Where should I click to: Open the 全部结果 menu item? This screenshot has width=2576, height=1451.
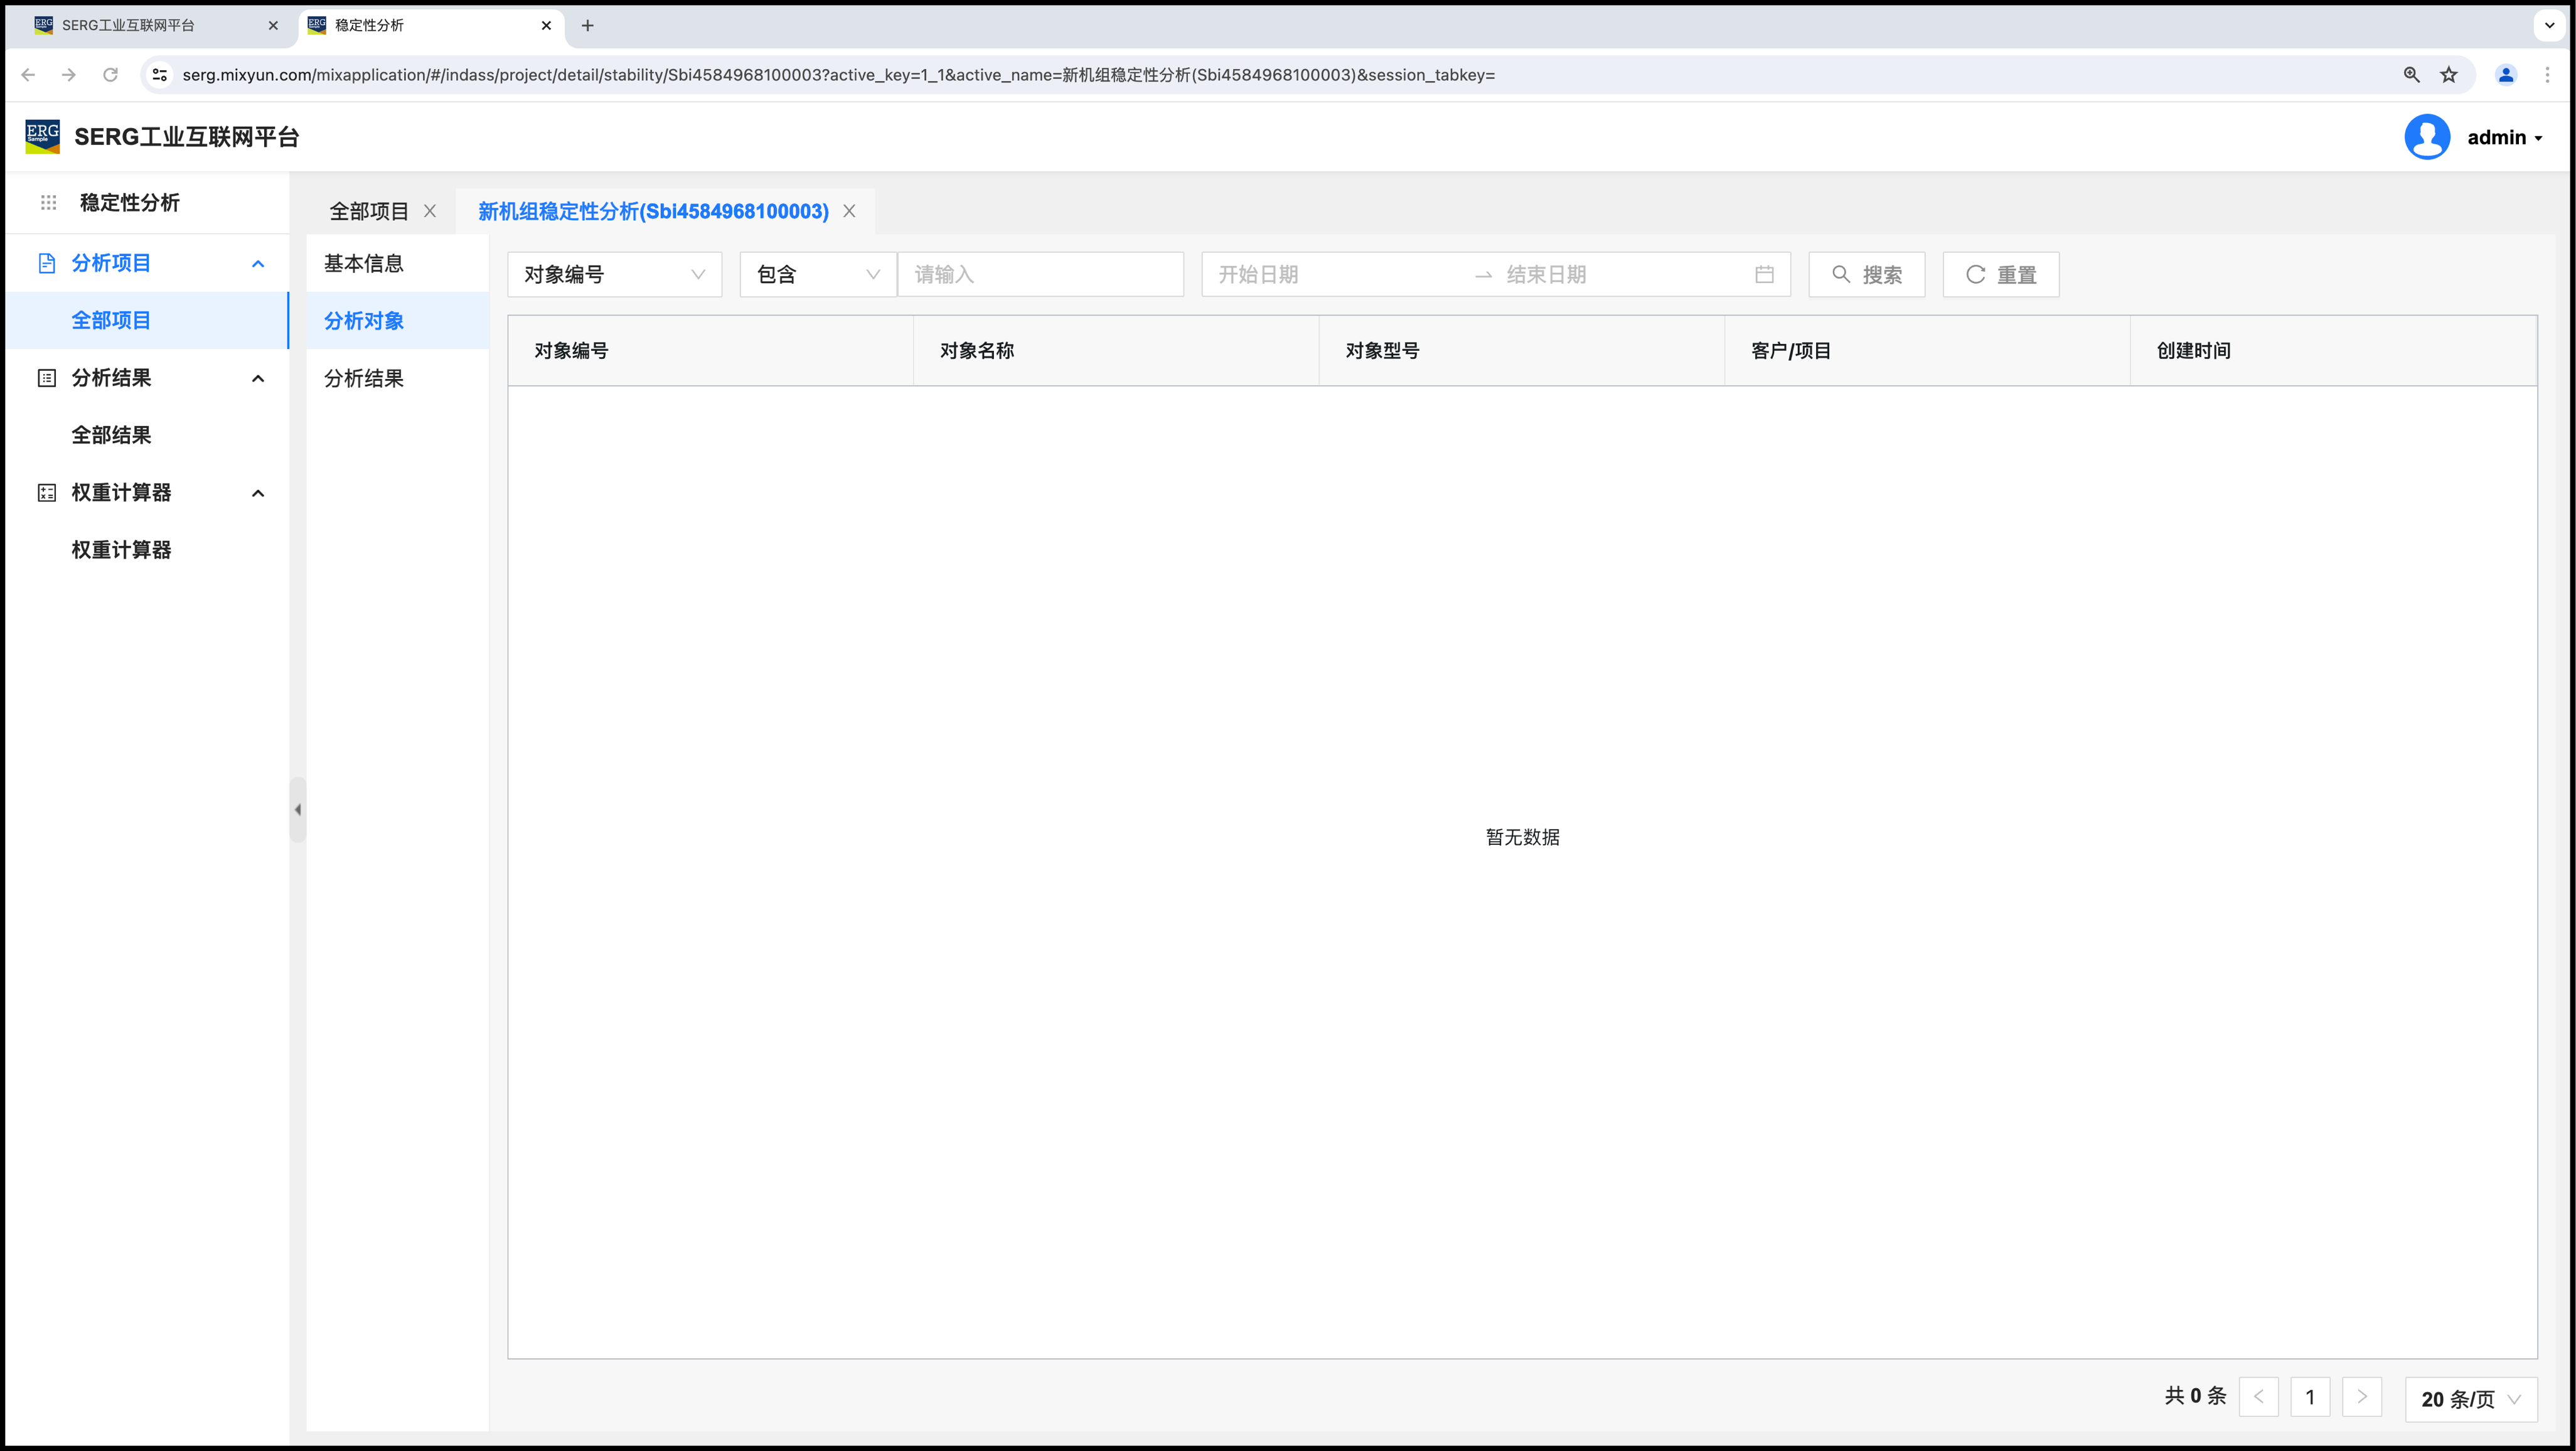[x=111, y=435]
